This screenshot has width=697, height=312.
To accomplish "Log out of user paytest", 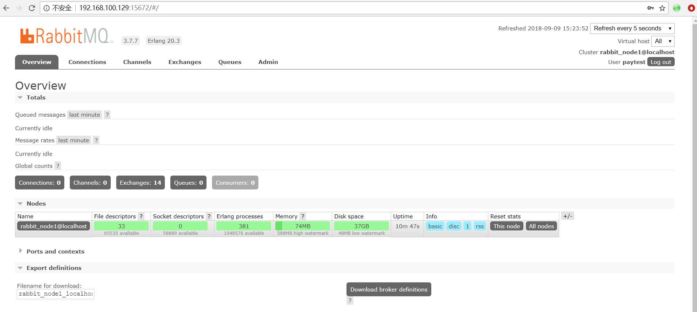I will pyautogui.click(x=661, y=62).
